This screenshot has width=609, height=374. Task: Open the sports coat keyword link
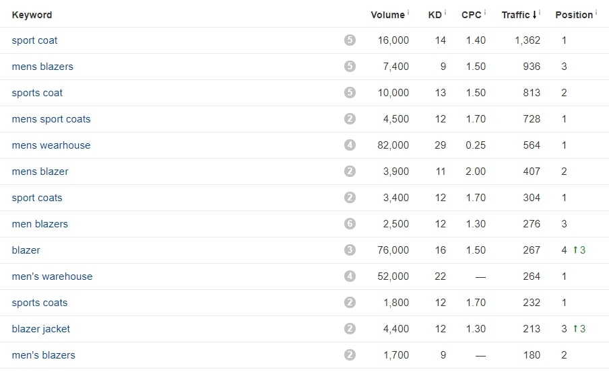click(37, 93)
